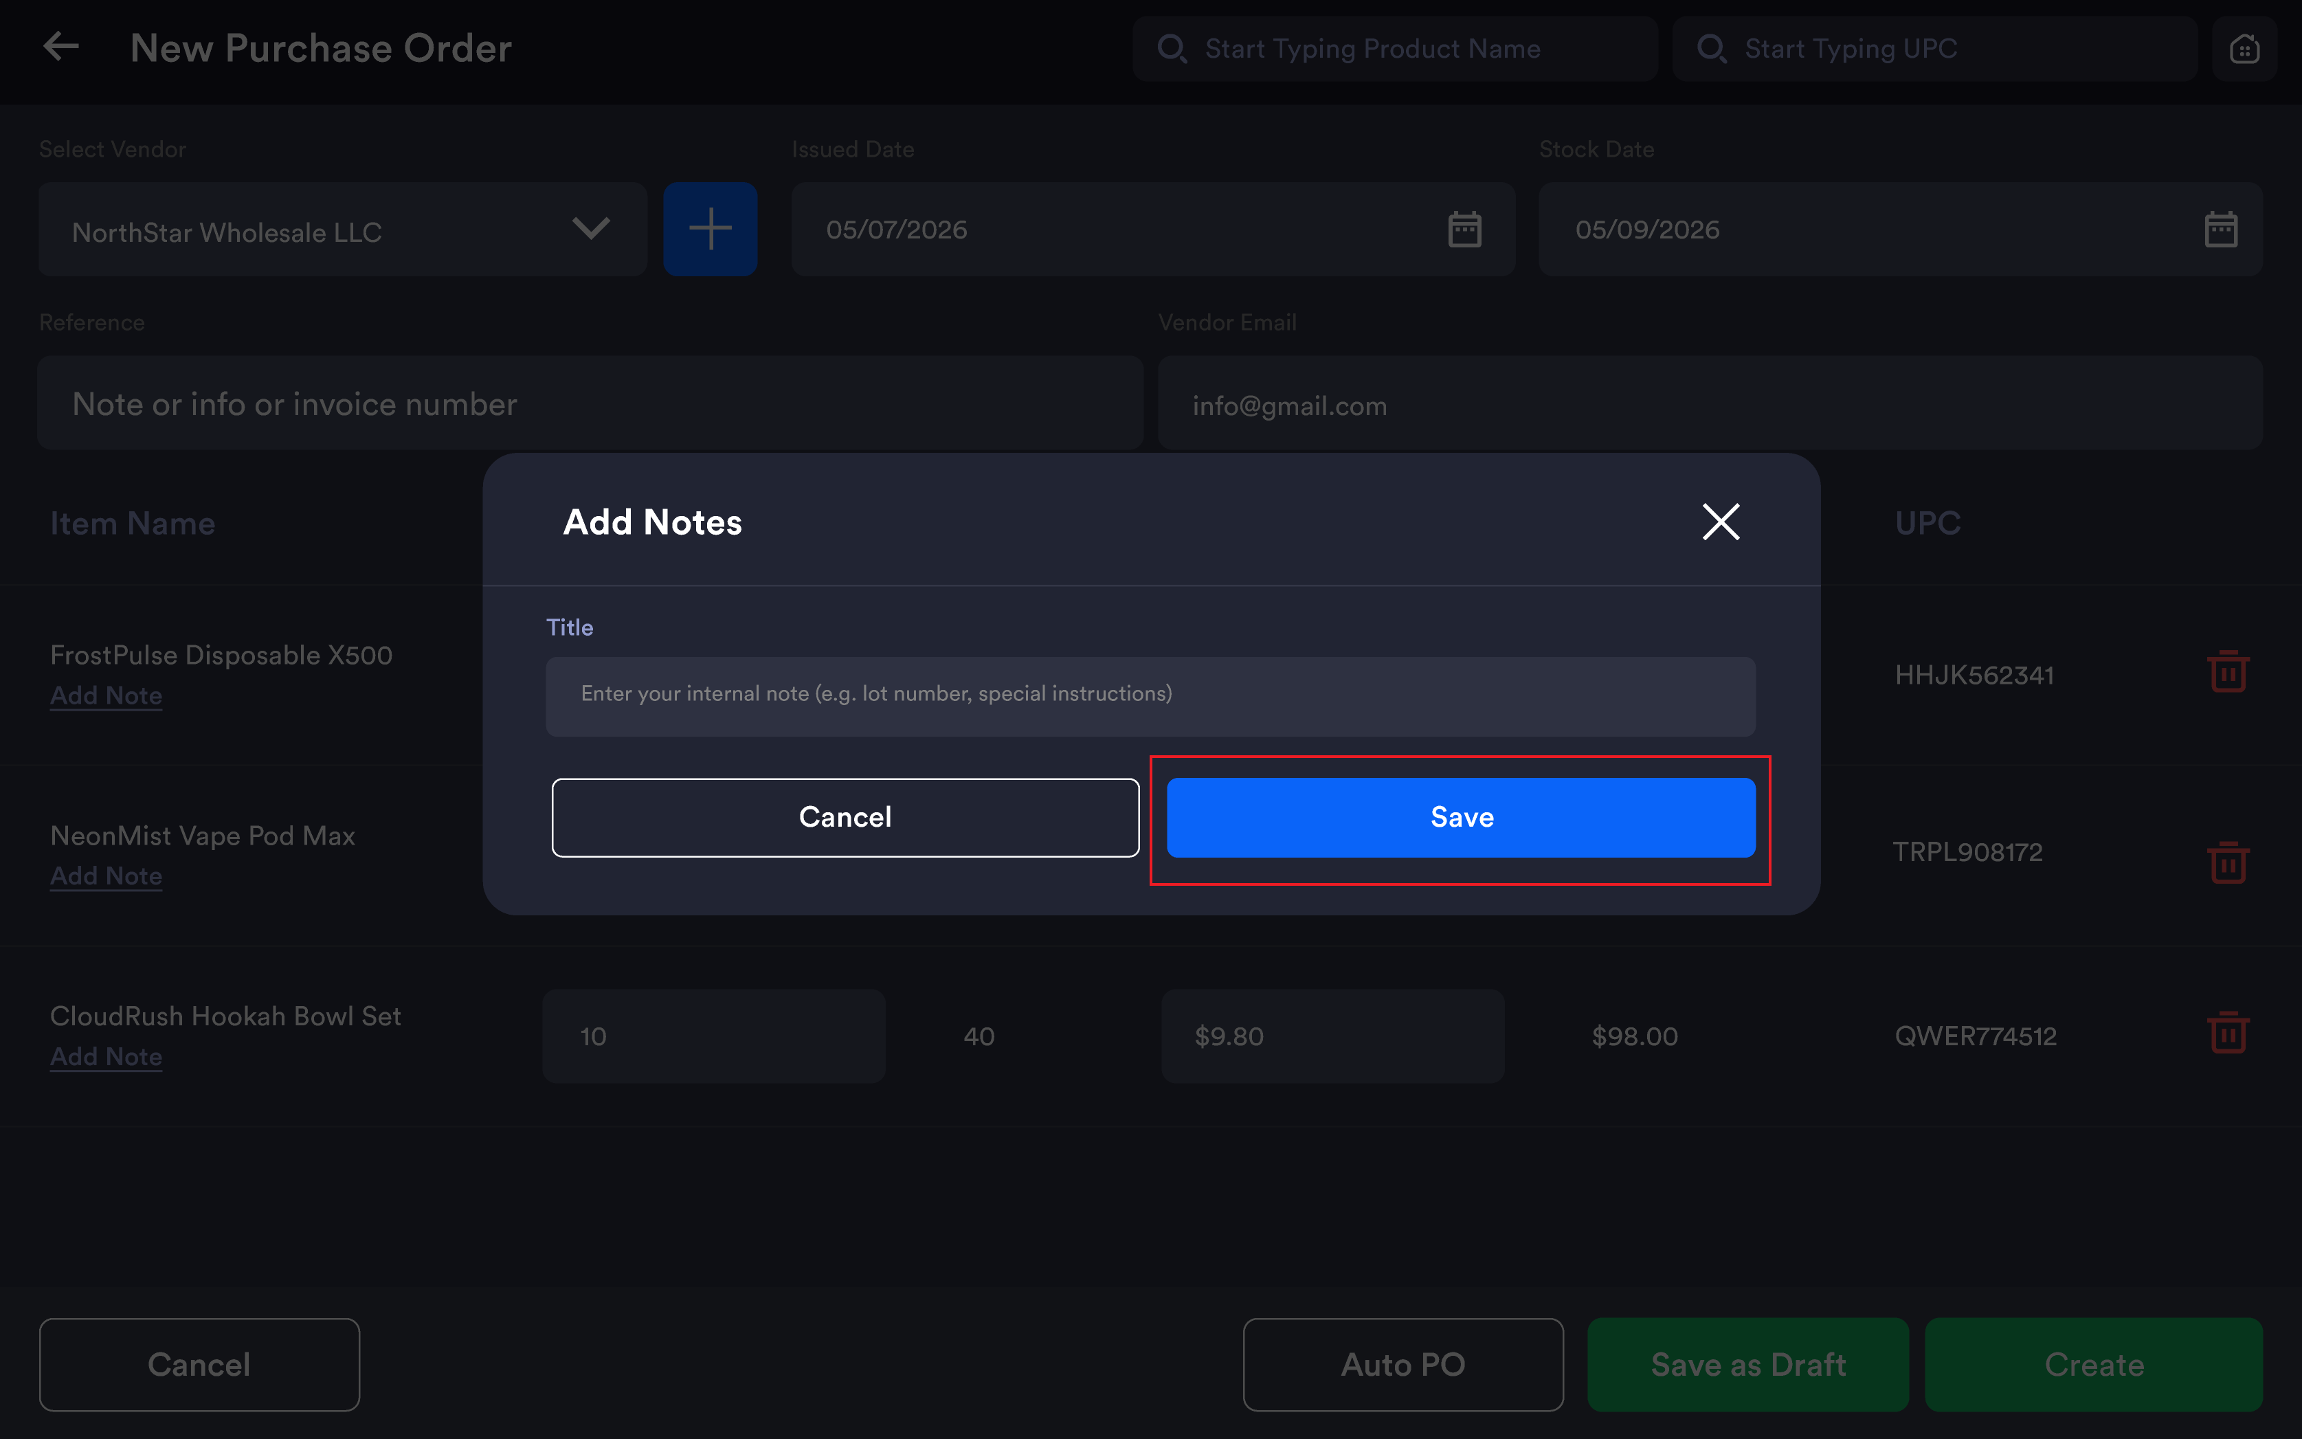Click the Item Name column header

[x=132, y=524]
